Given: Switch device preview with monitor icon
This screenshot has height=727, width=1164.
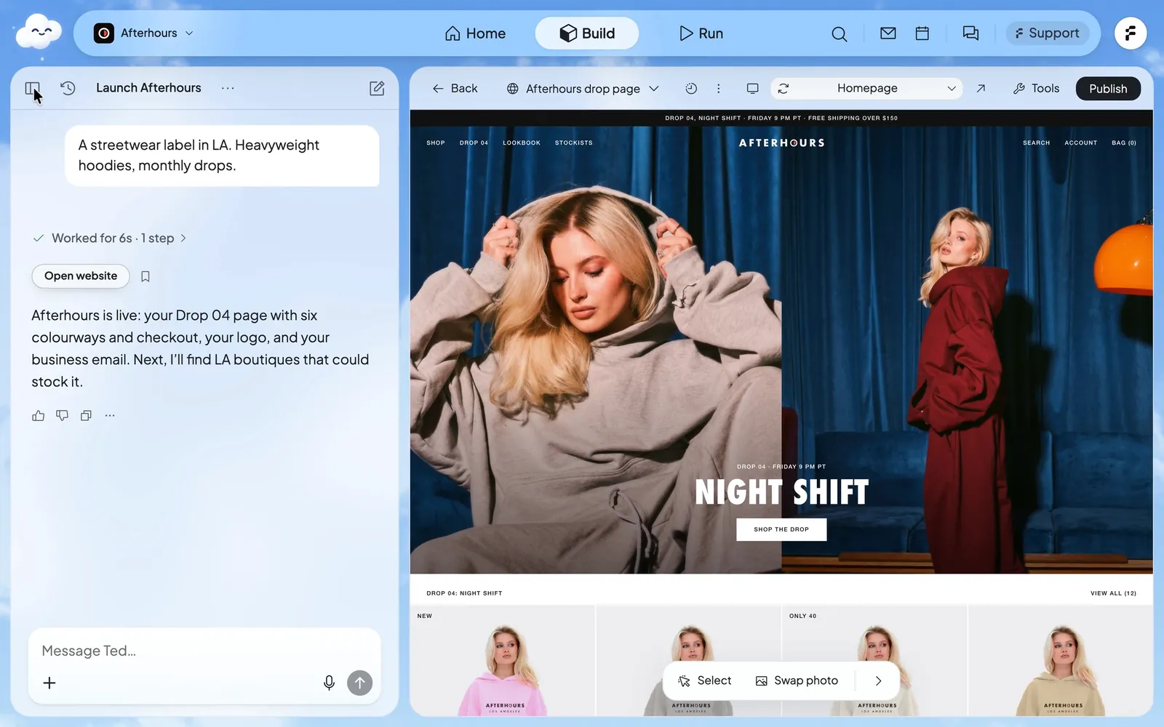Looking at the screenshot, I should coord(752,89).
